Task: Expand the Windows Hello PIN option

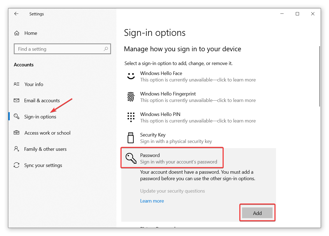Action: pyautogui.click(x=199, y=117)
